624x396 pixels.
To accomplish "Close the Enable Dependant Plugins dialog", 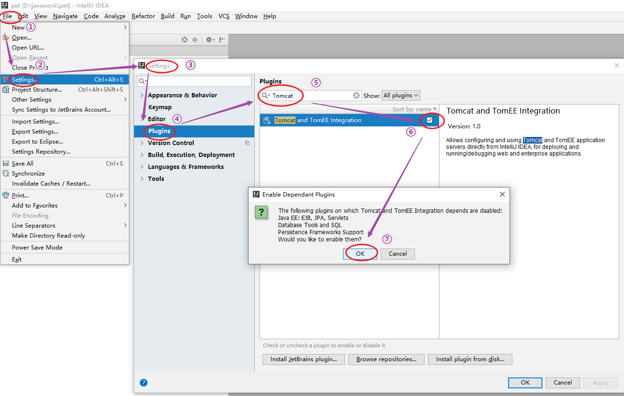I will pos(502,194).
